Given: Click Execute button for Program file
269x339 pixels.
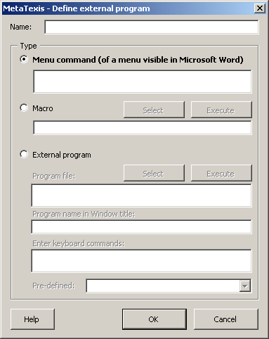Looking at the screenshot, I should click(x=221, y=173).
